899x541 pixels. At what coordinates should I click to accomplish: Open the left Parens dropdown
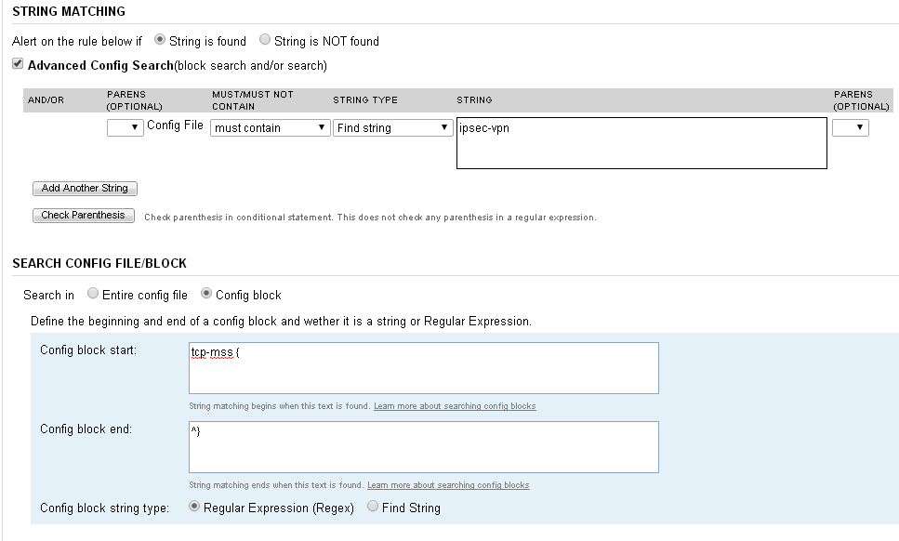[125, 127]
